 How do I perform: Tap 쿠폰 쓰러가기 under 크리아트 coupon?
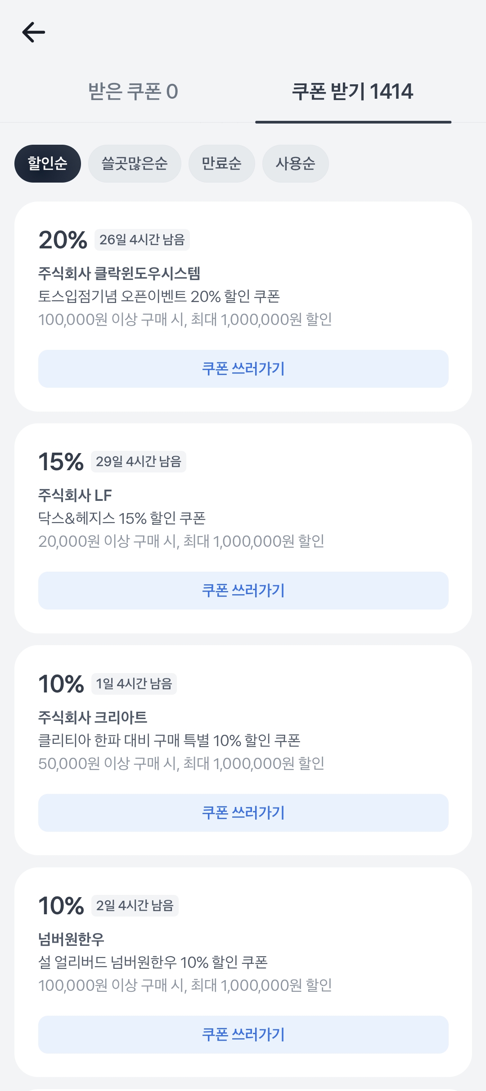(x=243, y=813)
